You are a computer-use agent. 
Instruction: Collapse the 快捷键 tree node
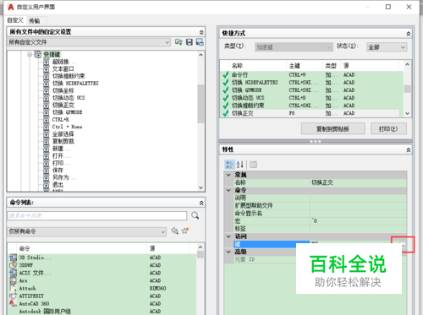pos(30,54)
